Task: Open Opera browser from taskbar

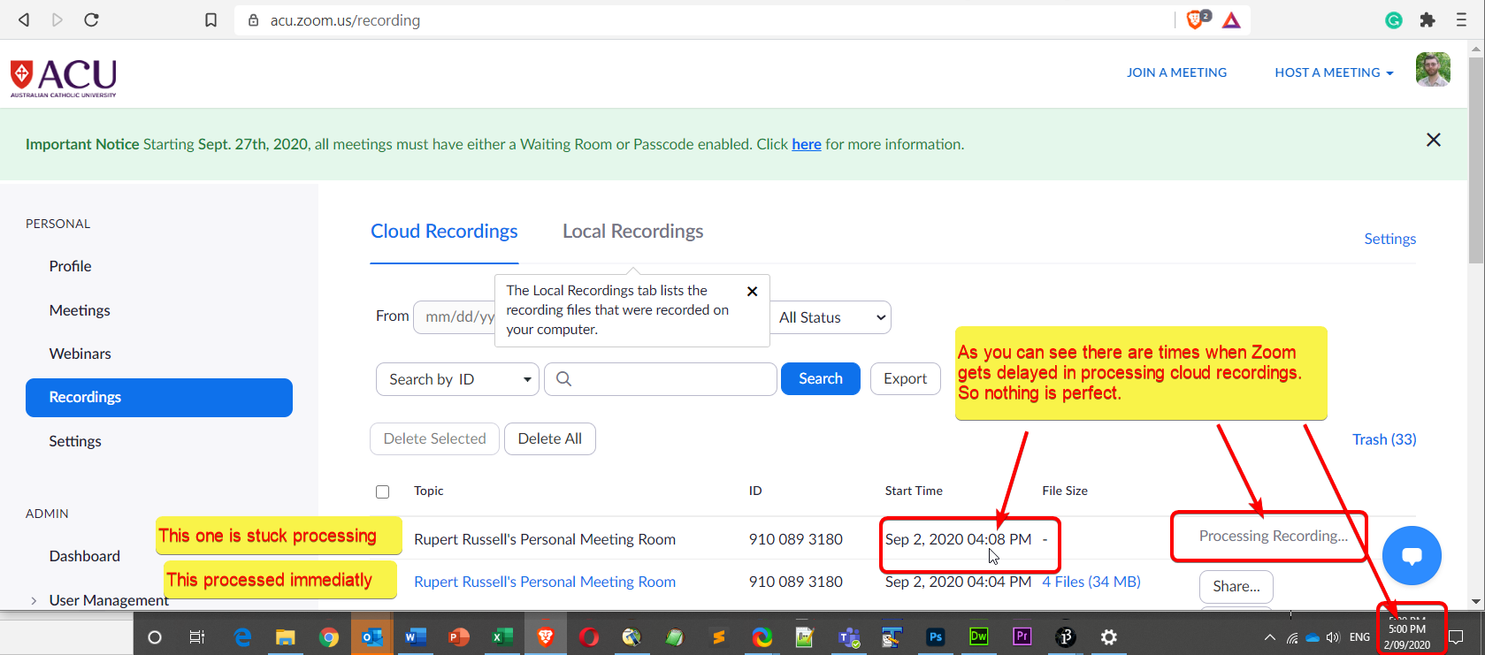Action: [589, 636]
